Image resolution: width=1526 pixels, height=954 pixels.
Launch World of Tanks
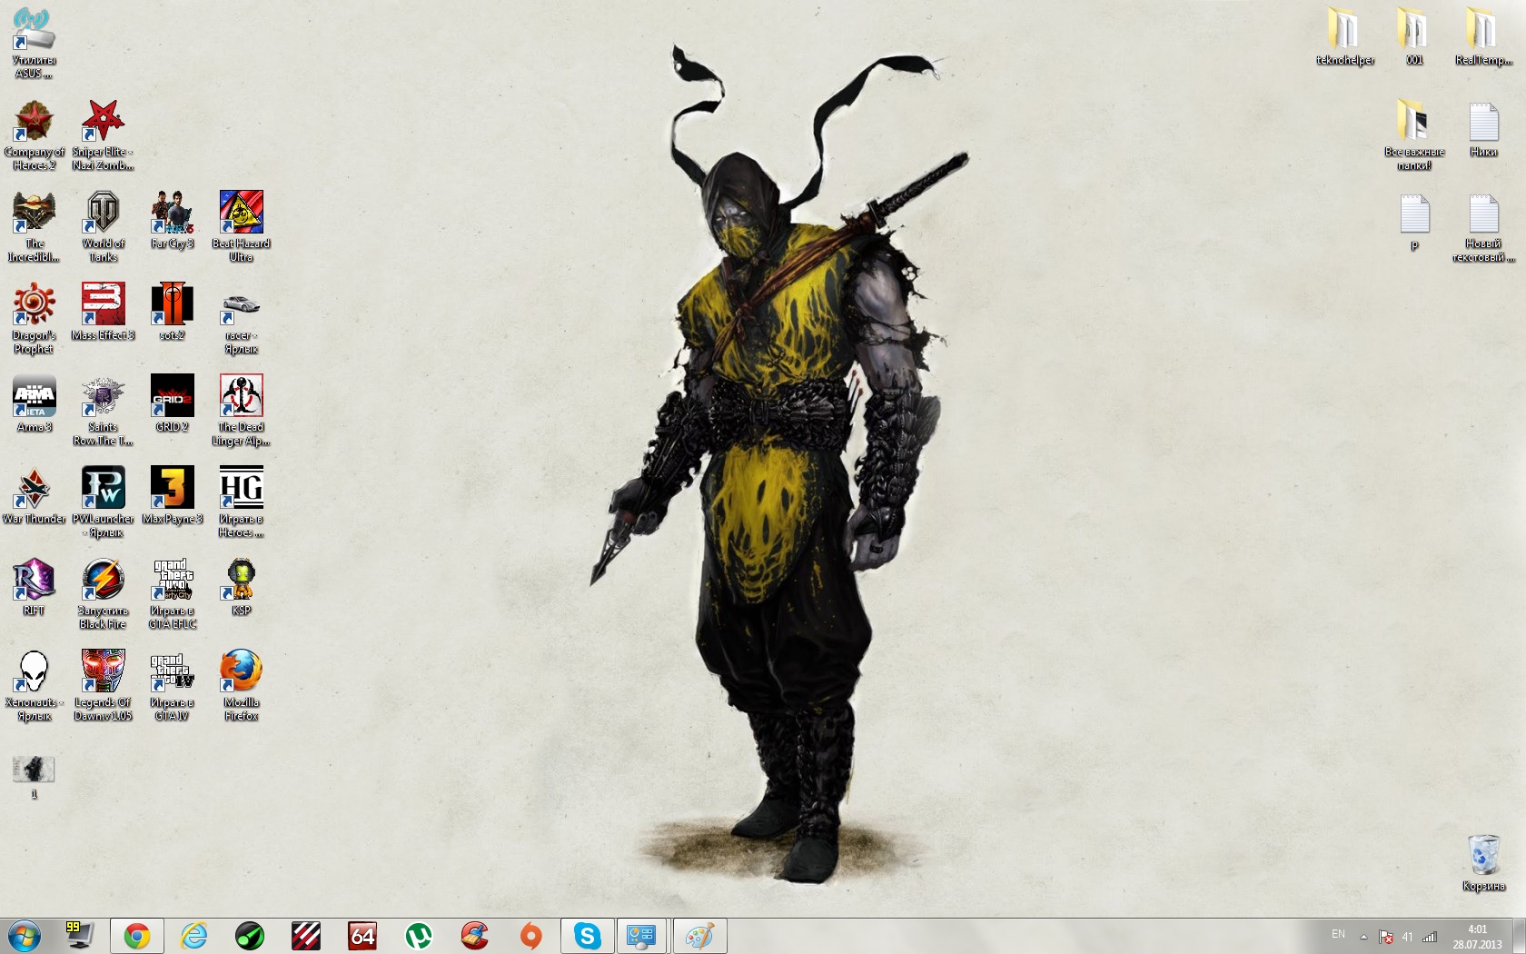coord(103,227)
